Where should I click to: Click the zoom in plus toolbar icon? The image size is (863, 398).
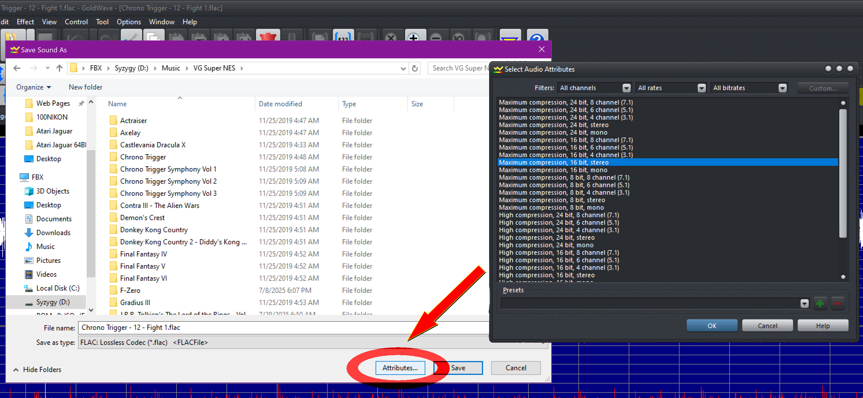[414, 37]
